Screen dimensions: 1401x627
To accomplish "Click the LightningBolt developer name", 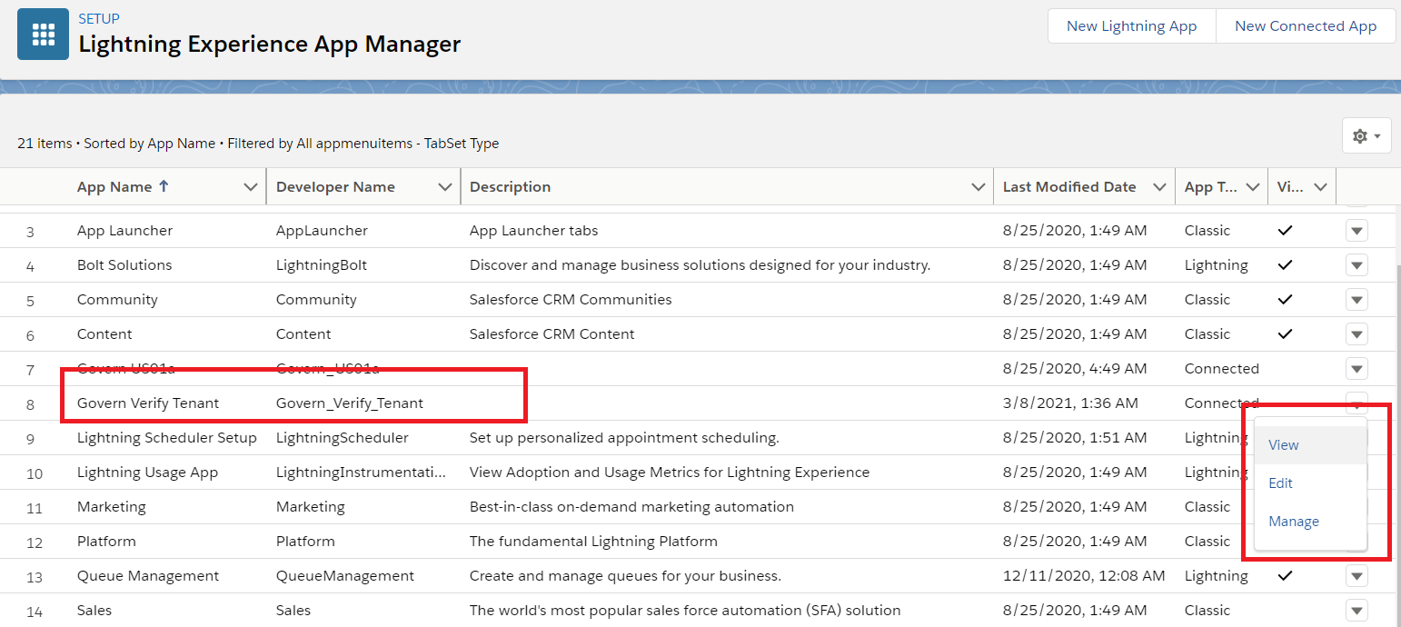I will coord(322,265).
